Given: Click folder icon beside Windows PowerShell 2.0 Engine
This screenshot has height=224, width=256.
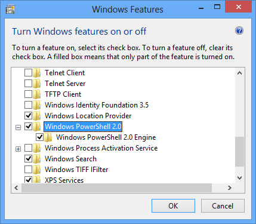Looking at the screenshot, I should pyautogui.click(x=48, y=137).
